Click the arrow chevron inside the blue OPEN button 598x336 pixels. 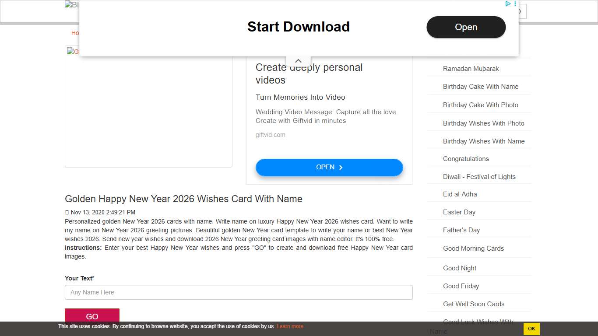[x=341, y=167]
